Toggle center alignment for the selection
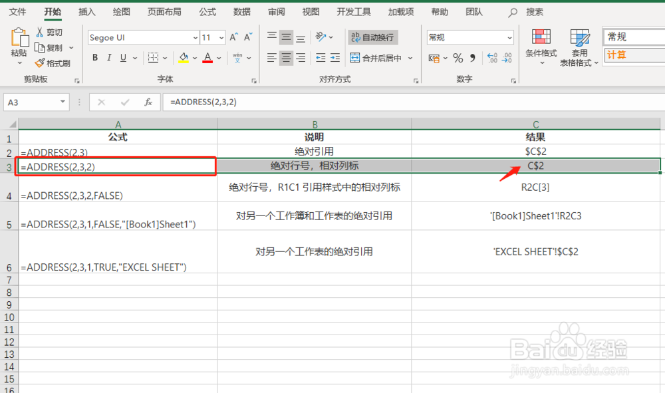Image resolution: width=665 pixels, height=393 pixels. pyautogui.click(x=286, y=58)
